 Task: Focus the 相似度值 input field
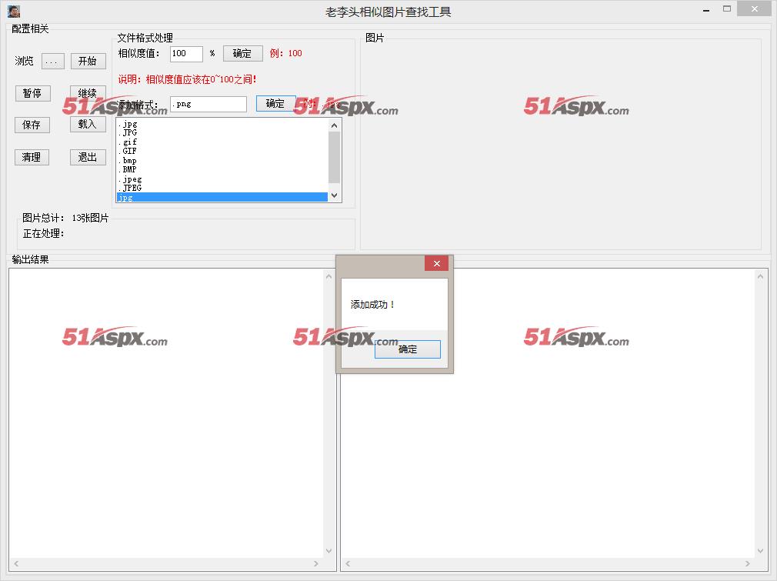point(186,54)
